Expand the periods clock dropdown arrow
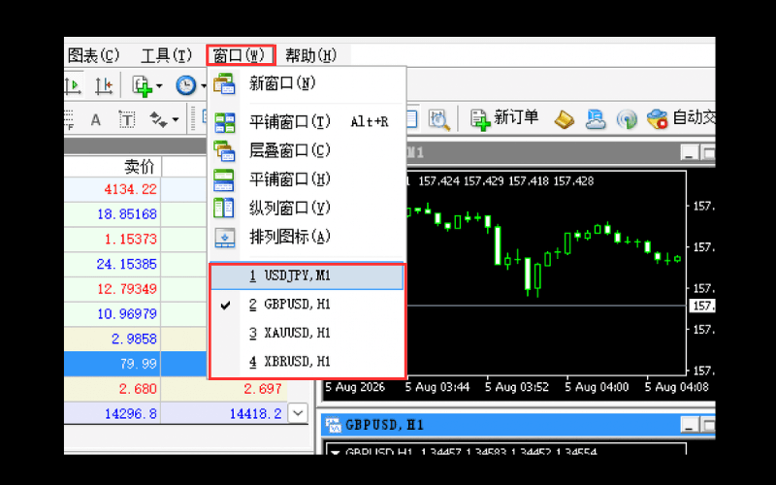 pyautogui.click(x=204, y=86)
